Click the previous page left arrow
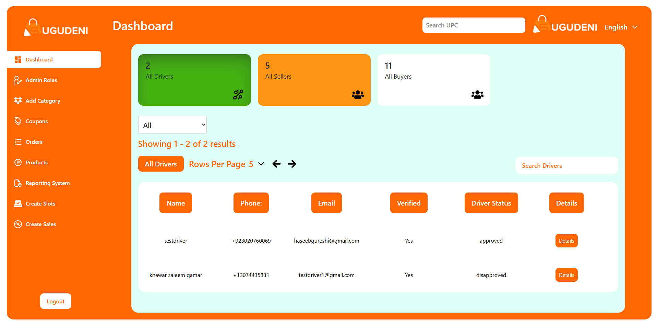 [276, 164]
